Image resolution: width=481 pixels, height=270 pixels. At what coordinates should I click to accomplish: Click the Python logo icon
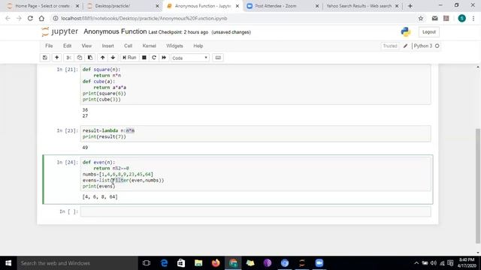[406, 31]
